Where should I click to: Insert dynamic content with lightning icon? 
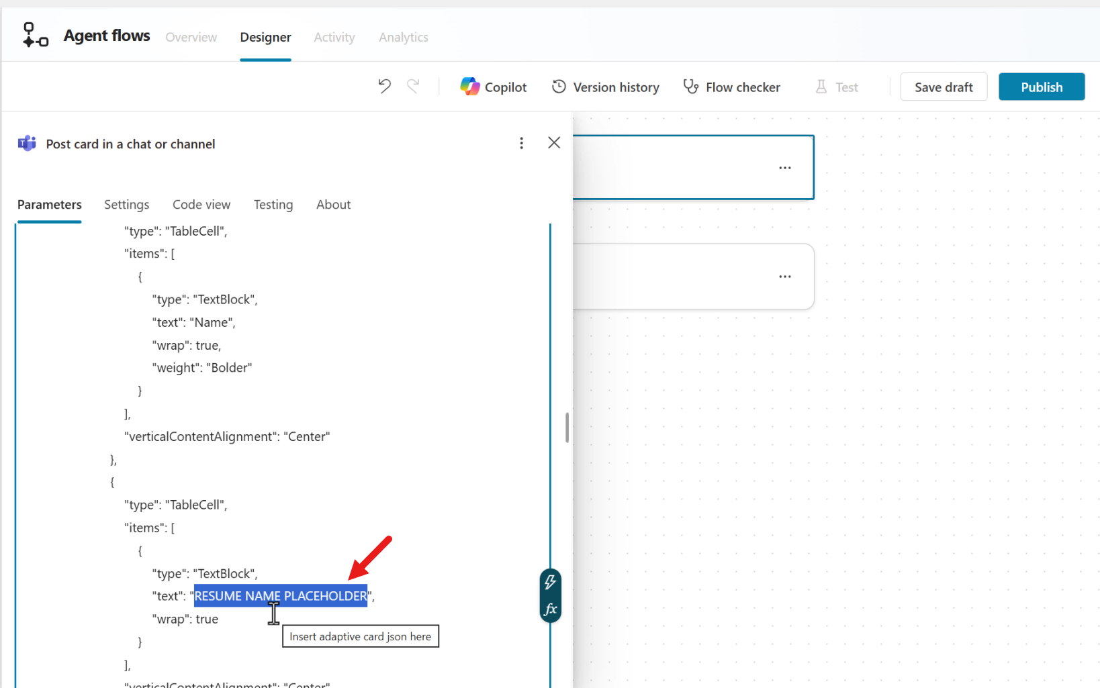click(550, 582)
